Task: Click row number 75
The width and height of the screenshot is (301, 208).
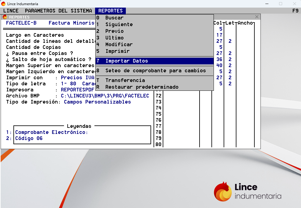Action: [x=158, y=114]
